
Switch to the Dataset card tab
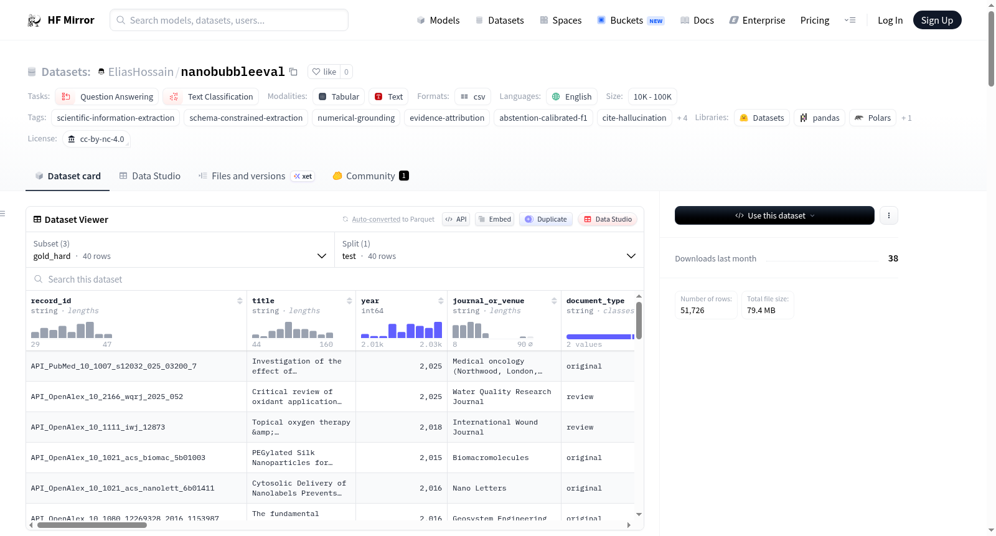point(68,176)
